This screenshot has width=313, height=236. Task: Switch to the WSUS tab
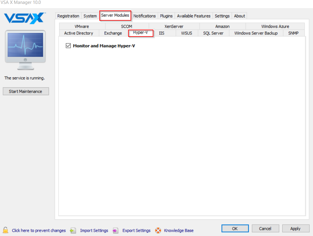(x=187, y=33)
